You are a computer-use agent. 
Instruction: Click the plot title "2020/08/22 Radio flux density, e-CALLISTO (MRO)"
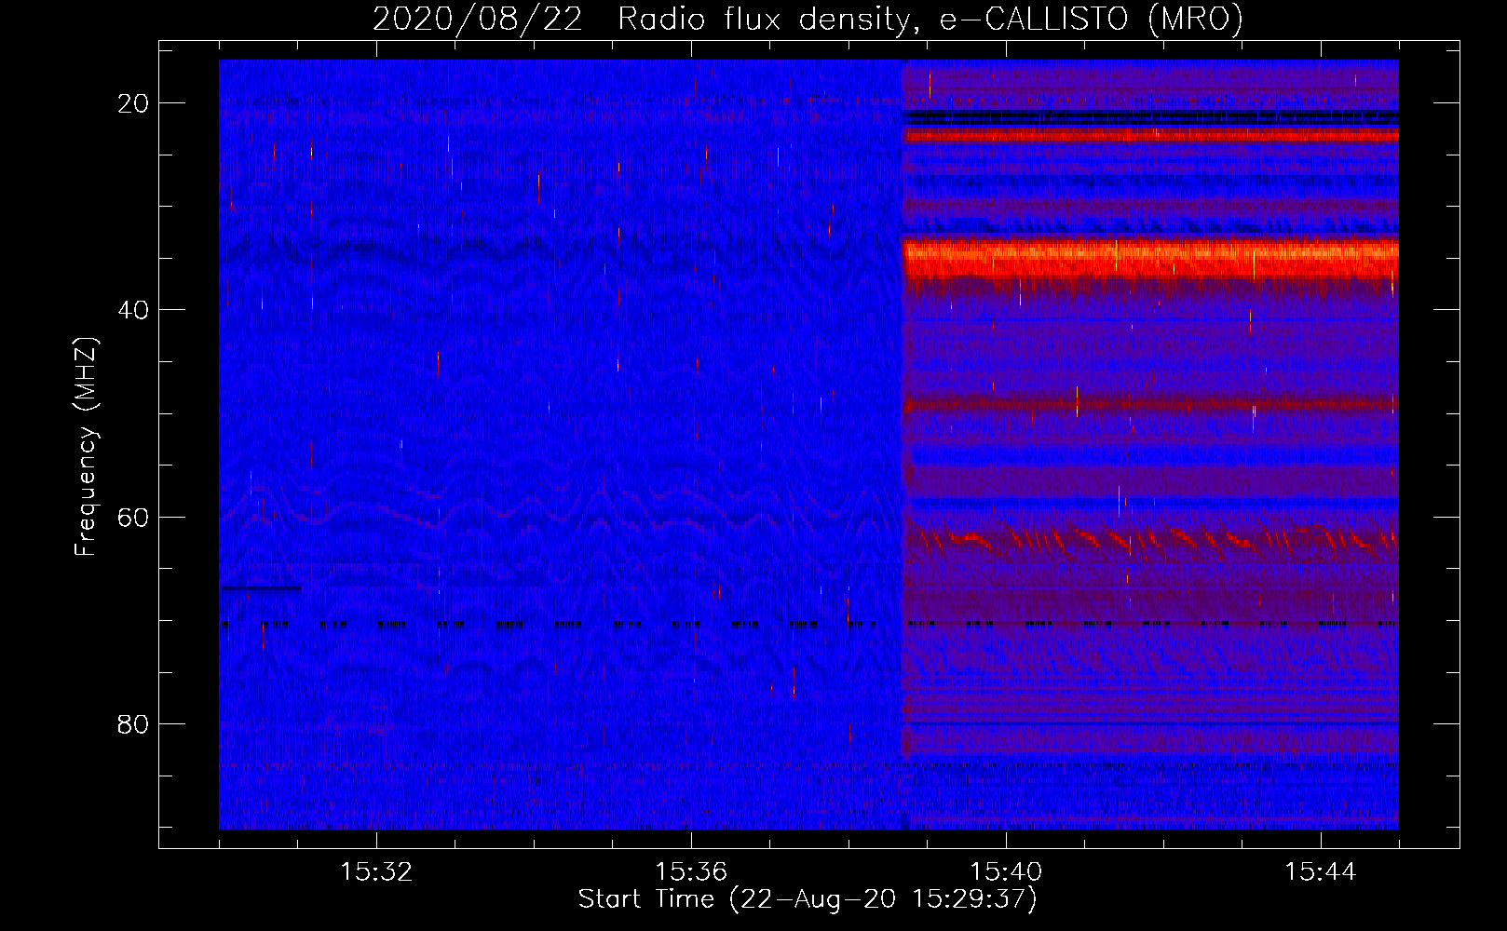tap(808, 19)
